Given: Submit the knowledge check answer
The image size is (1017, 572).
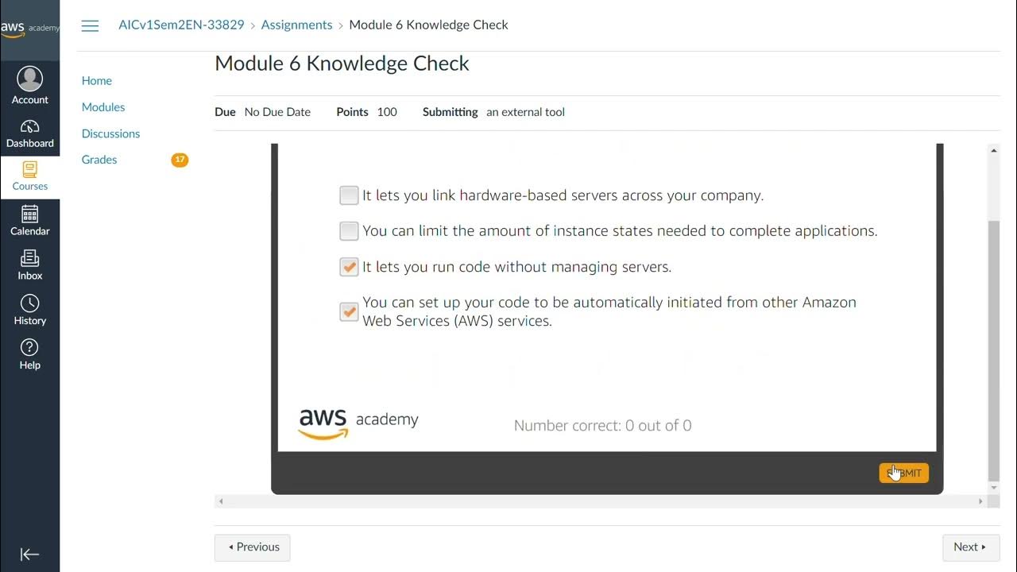Looking at the screenshot, I should coord(903,473).
